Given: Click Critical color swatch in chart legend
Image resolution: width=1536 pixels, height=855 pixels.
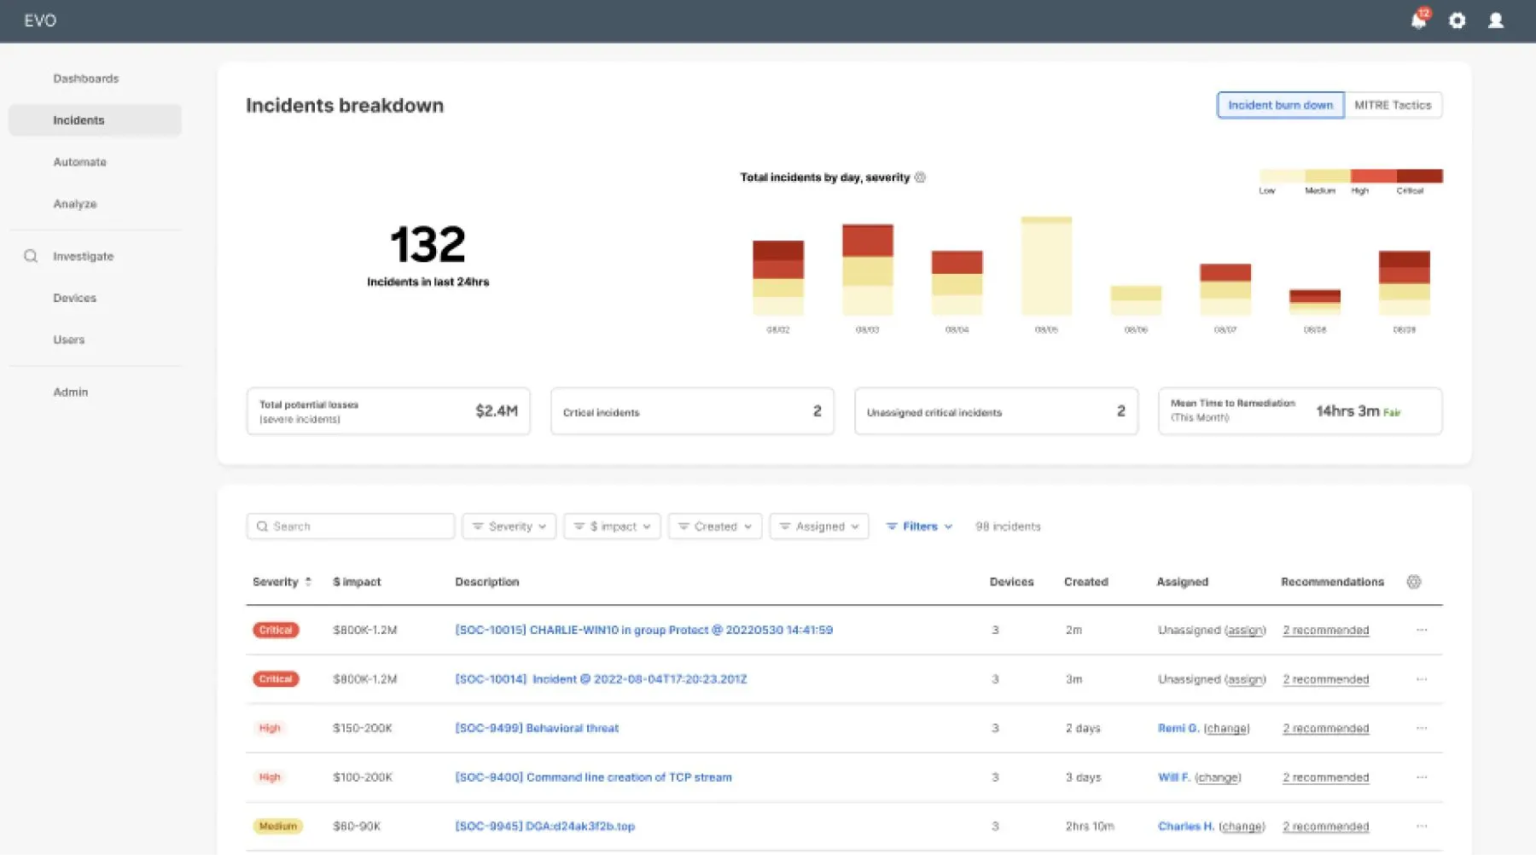Looking at the screenshot, I should [1419, 176].
